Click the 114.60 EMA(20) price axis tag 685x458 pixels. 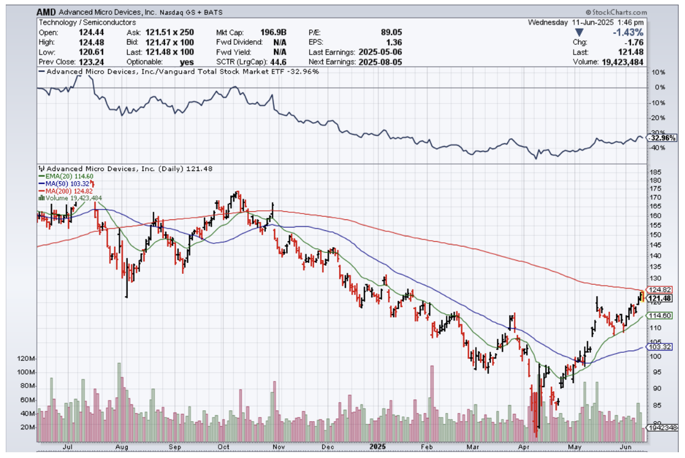coord(660,316)
